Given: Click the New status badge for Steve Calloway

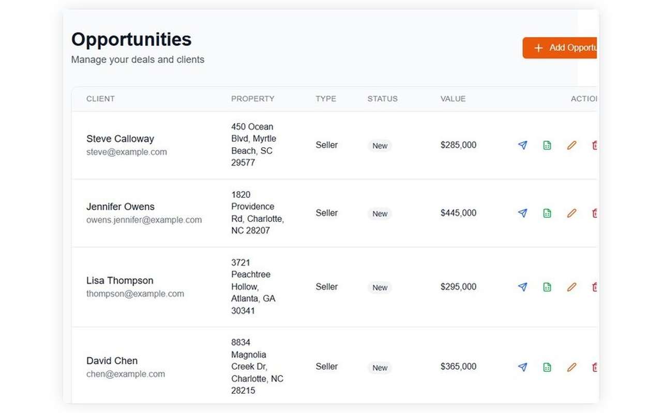Looking at the screenshot, I should pos(380,146).
